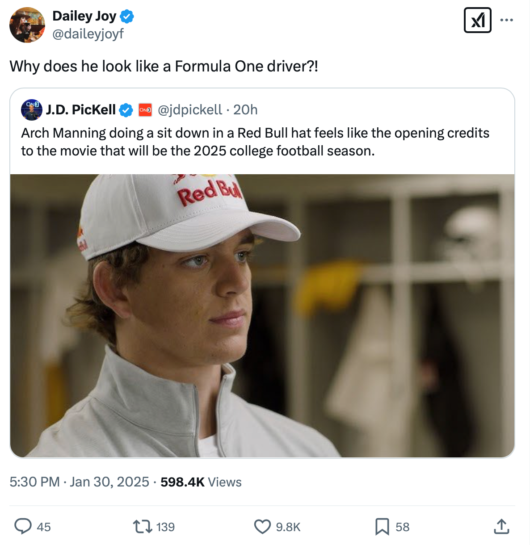Image resolution: width=530 pixels, height=545 pixels.
Task: Repost this tweet using the retweet icon
Action: pyautogui.click(x=143, y=526)
